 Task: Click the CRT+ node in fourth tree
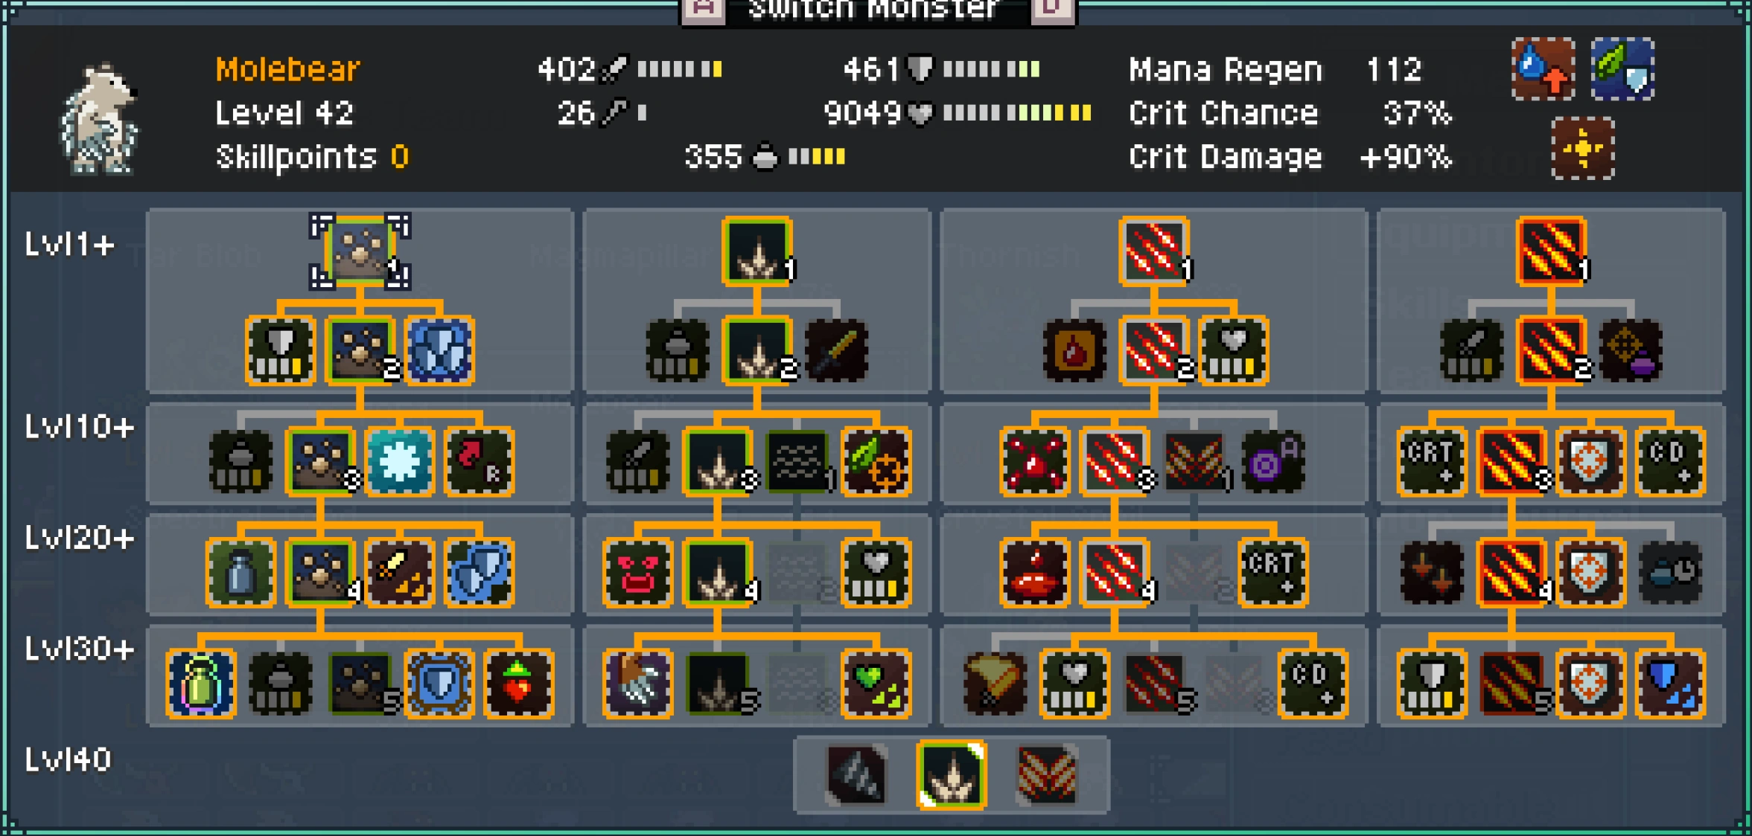(1432, 460)
